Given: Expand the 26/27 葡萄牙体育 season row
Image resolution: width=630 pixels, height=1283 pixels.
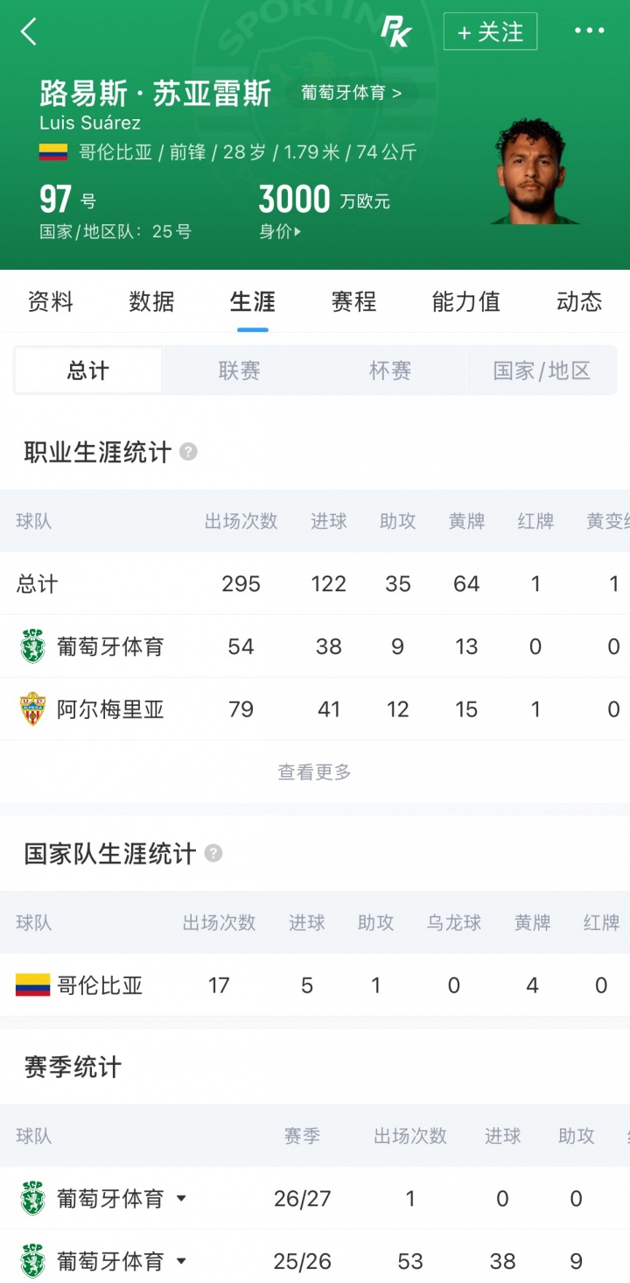Looking at the screenshot, I should tap(181, 1198).
